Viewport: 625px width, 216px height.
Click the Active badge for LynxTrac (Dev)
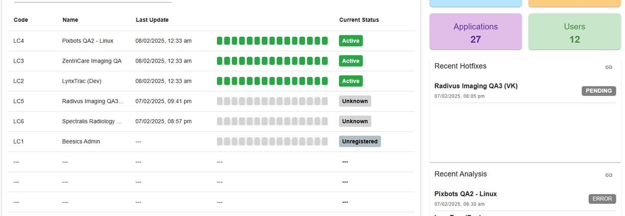tap(350, 81)
